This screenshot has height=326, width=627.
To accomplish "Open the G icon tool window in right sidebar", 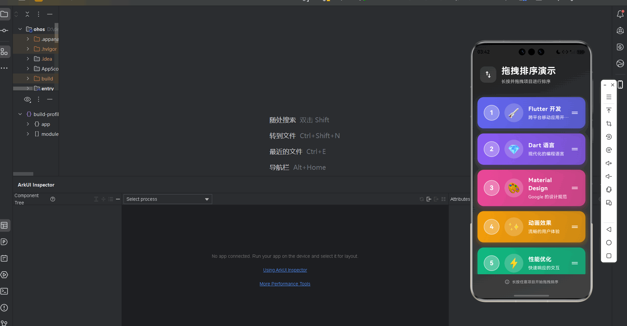I will pyautogui.click(x=620, y=47).
